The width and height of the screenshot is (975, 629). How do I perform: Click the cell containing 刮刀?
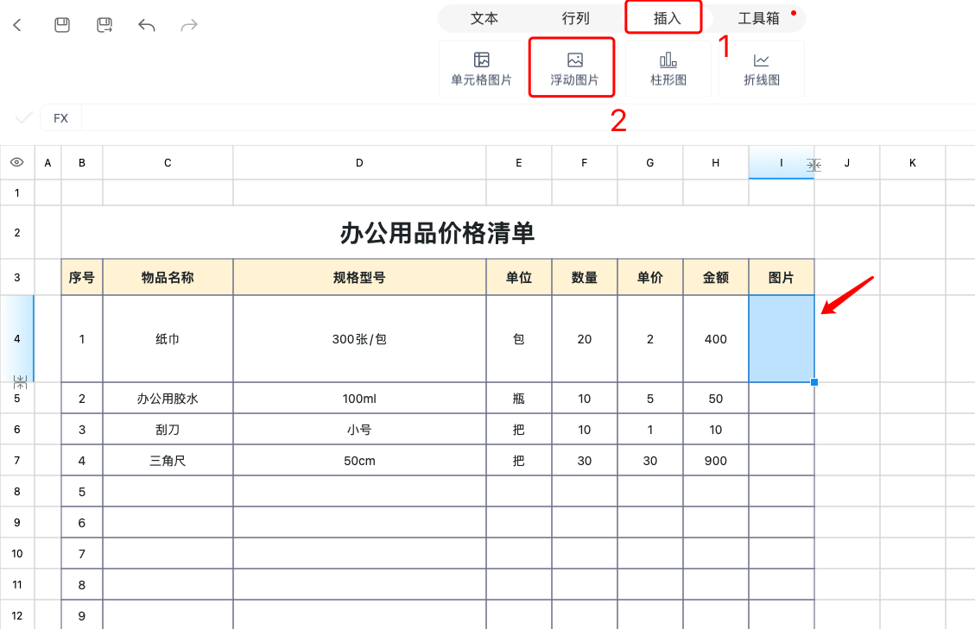coord(168,430)
